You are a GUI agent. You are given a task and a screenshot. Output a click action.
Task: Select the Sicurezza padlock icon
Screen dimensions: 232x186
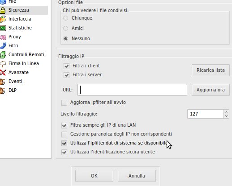[x=3, y=10]
